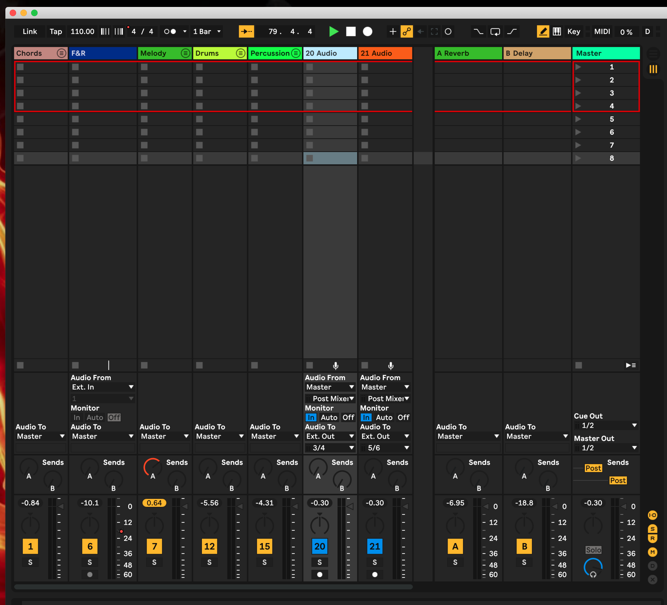Click the mic icon on 21 Audio

click(x=391, y=366)
